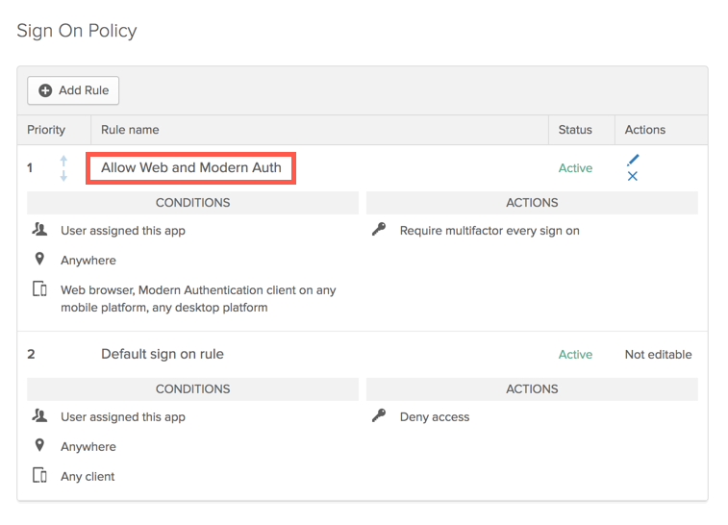The width and height of the screenshot is (728, 525).
Task: Click the location pin in Default sign on rule
Action: coord(39,446)
